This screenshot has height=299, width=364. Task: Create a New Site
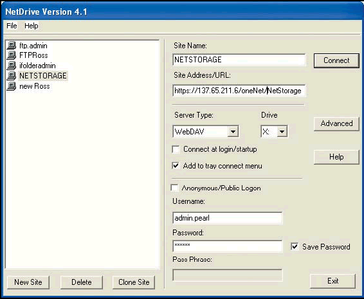click(28, 282)
